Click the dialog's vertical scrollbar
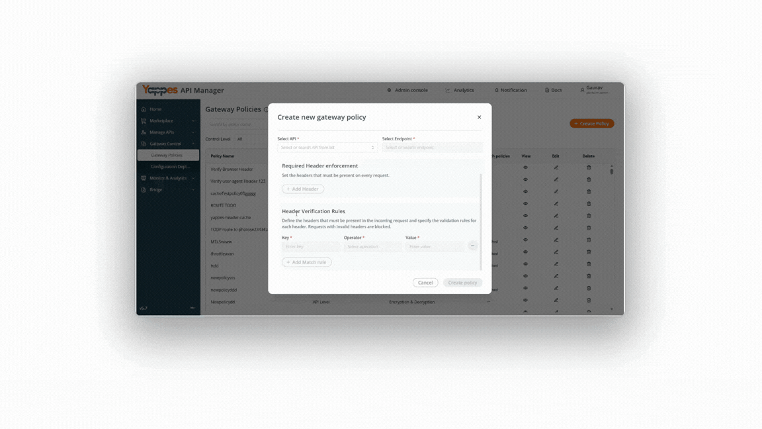 (481, 221)
